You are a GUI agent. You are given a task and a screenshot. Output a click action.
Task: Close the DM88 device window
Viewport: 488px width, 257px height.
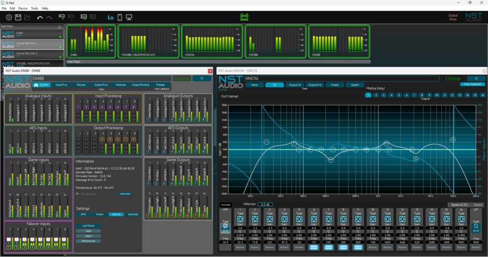(x=210, y=71)
